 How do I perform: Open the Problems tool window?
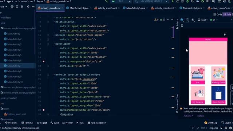tap(11, 123)
